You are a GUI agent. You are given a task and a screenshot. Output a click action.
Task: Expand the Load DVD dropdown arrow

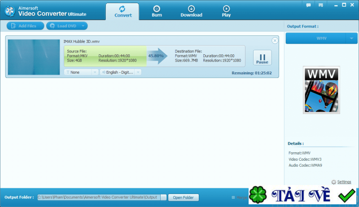[83, 26]
